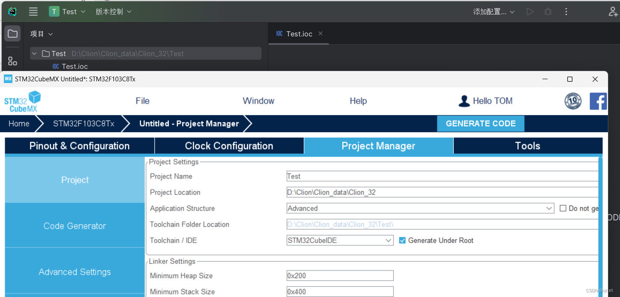Screen dimensions: 620x297
Task: Open the vertical three-dot more actions menu
Action: (x=566, y=12)
